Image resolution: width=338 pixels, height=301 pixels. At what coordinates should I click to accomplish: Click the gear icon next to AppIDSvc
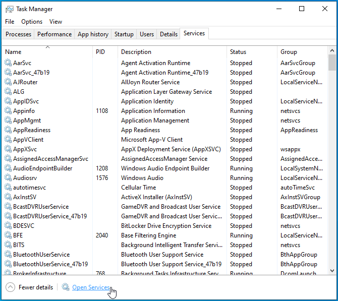8,101
